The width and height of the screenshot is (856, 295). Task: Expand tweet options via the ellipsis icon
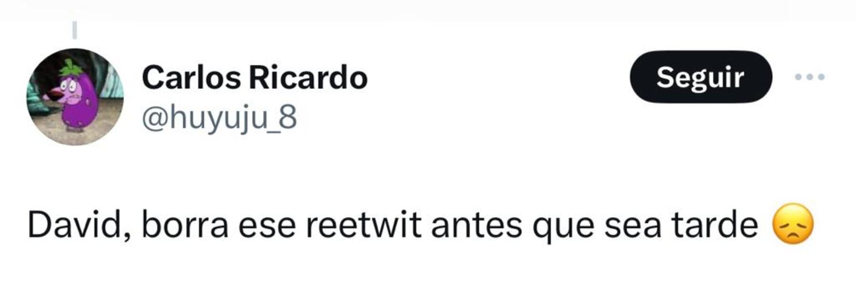tap(809, 77)
